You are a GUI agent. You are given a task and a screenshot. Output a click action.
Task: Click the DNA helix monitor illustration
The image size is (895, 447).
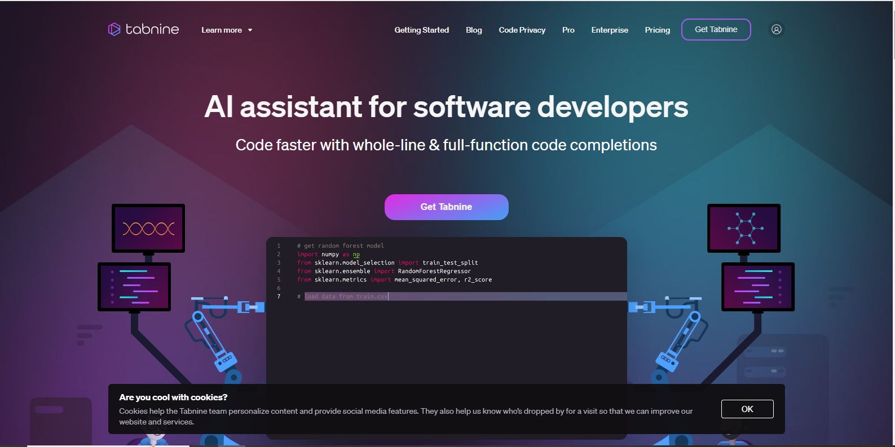pos(148,228)
